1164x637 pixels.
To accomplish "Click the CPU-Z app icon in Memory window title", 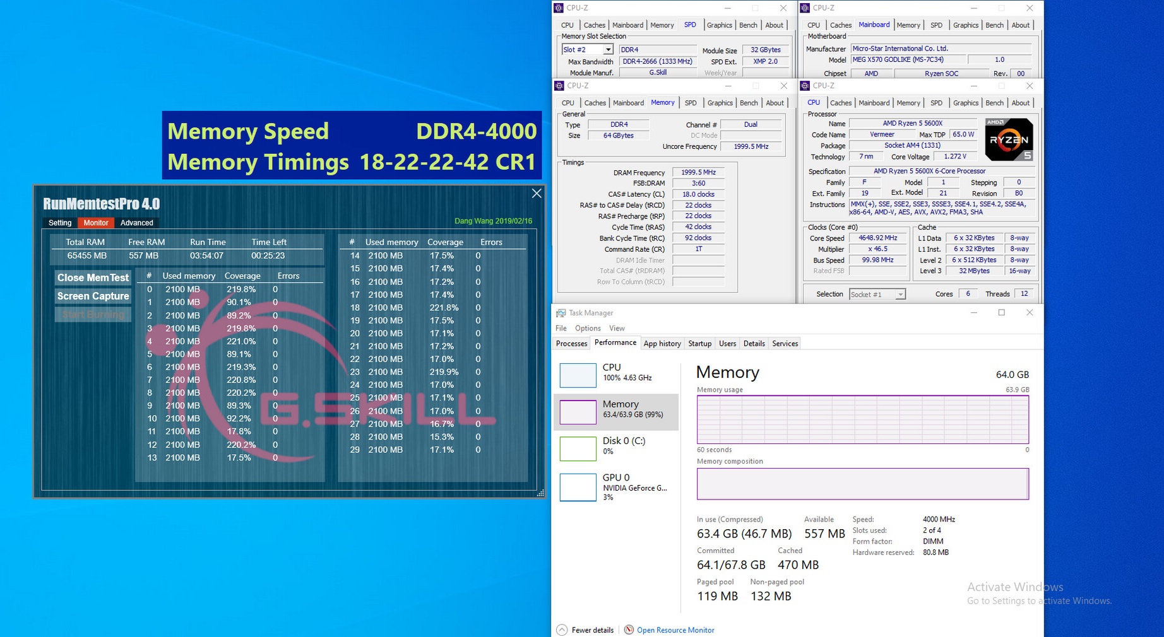I will tap(559, 86).
